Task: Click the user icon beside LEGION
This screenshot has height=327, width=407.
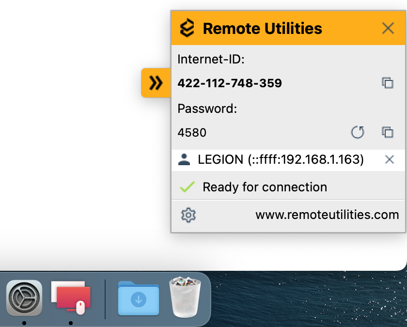Action: [x=184, y=159]
